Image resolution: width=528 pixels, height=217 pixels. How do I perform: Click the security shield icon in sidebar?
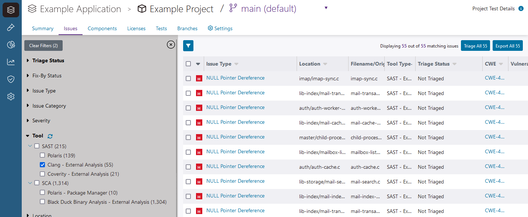point(10,79)
